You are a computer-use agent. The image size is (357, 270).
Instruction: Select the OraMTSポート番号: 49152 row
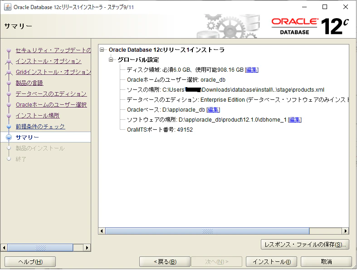point(160,130)
